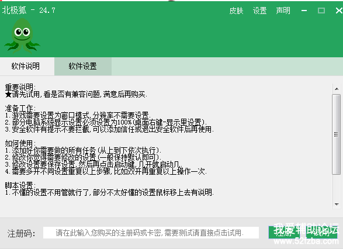Screen dimensions: 343x249
Task: Click the green 试用 trial button
Action: tap(321, 233)
